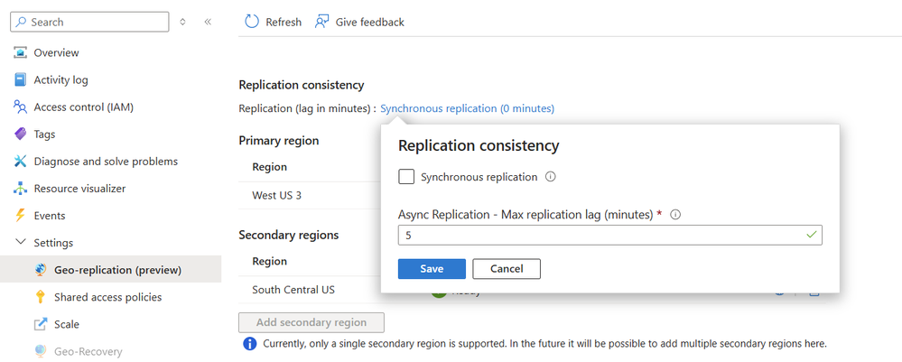Open Diagnose and solve problems
The width and height of the screenshot is (902, 362).
click(105, 161)
